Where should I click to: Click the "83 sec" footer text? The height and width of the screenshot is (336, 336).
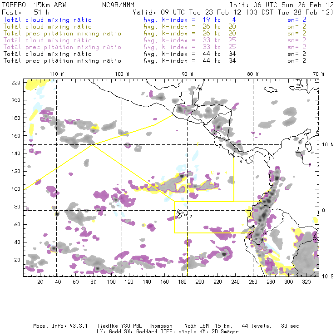290,326
